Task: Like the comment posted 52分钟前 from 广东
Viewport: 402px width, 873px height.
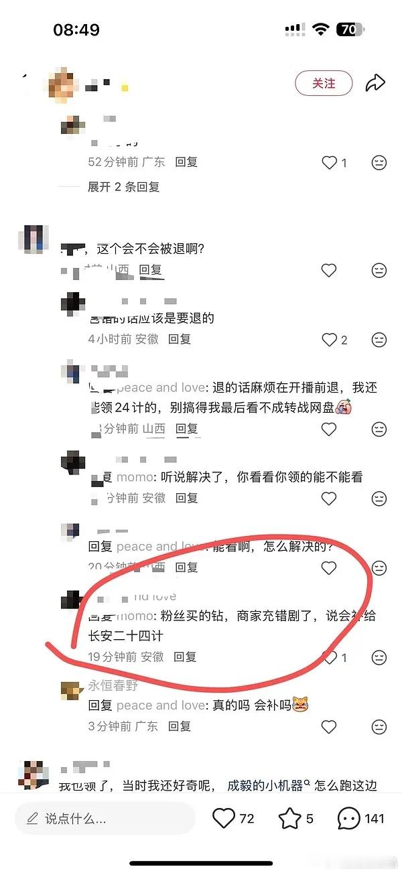Action: [x=329, y=162]
